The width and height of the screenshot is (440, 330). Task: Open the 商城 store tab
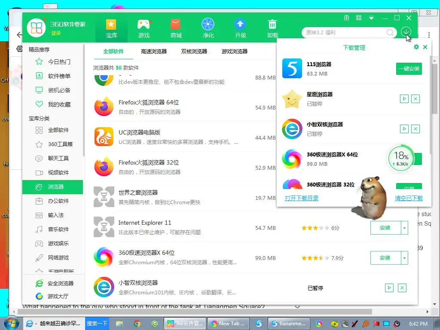point(176,28)
